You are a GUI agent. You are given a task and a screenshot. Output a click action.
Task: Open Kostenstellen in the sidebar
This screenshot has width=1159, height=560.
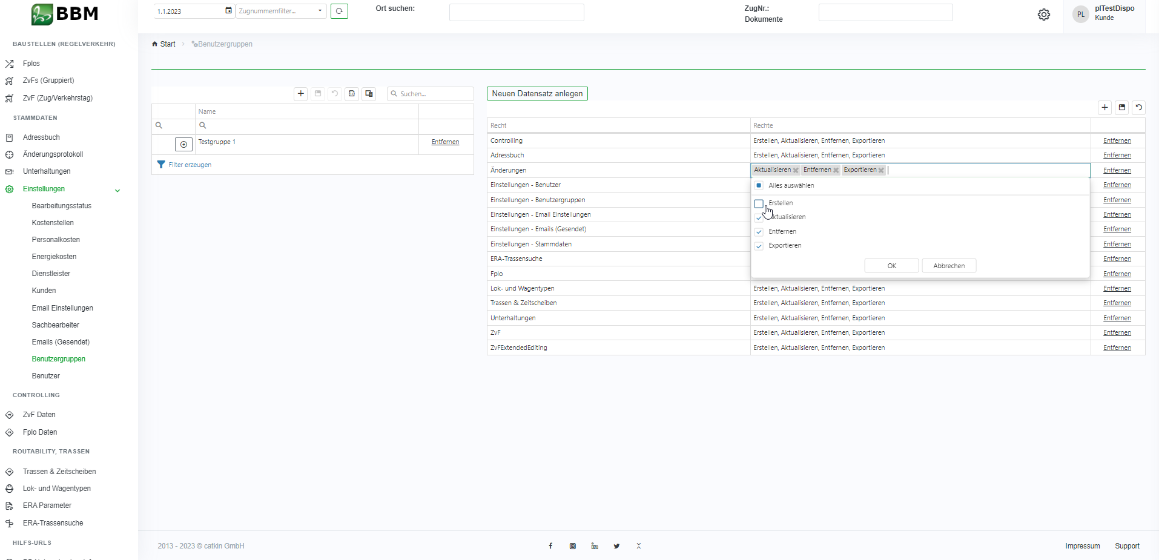pyautogui.click(x=53, y=223)
